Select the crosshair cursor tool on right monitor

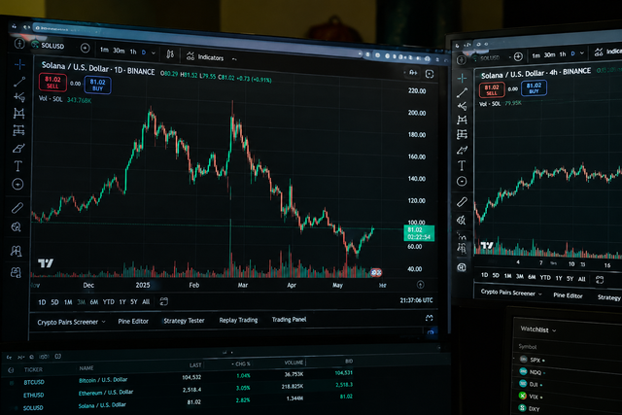point(462,78)
